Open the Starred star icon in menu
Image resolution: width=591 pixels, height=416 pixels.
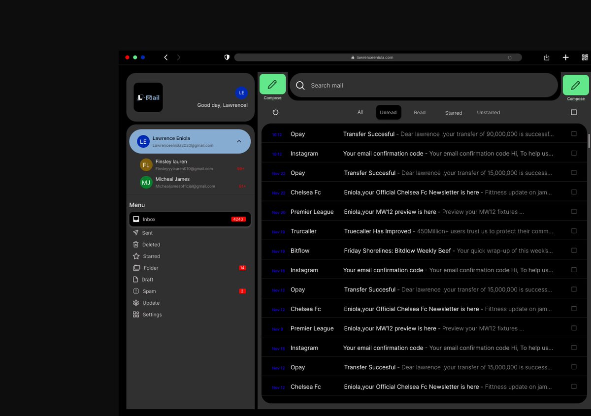136,256
